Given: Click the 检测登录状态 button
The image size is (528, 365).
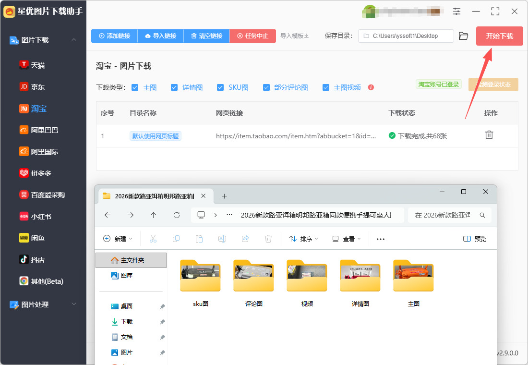Looking at the screenshot, I should coord(493,84).
